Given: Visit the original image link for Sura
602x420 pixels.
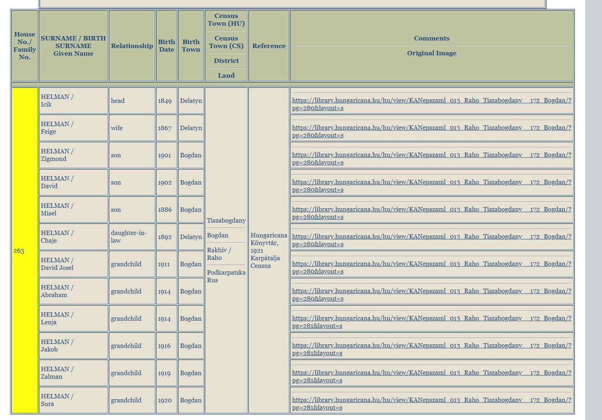Looking at the screenshot, I should click(x=431, y=404).
